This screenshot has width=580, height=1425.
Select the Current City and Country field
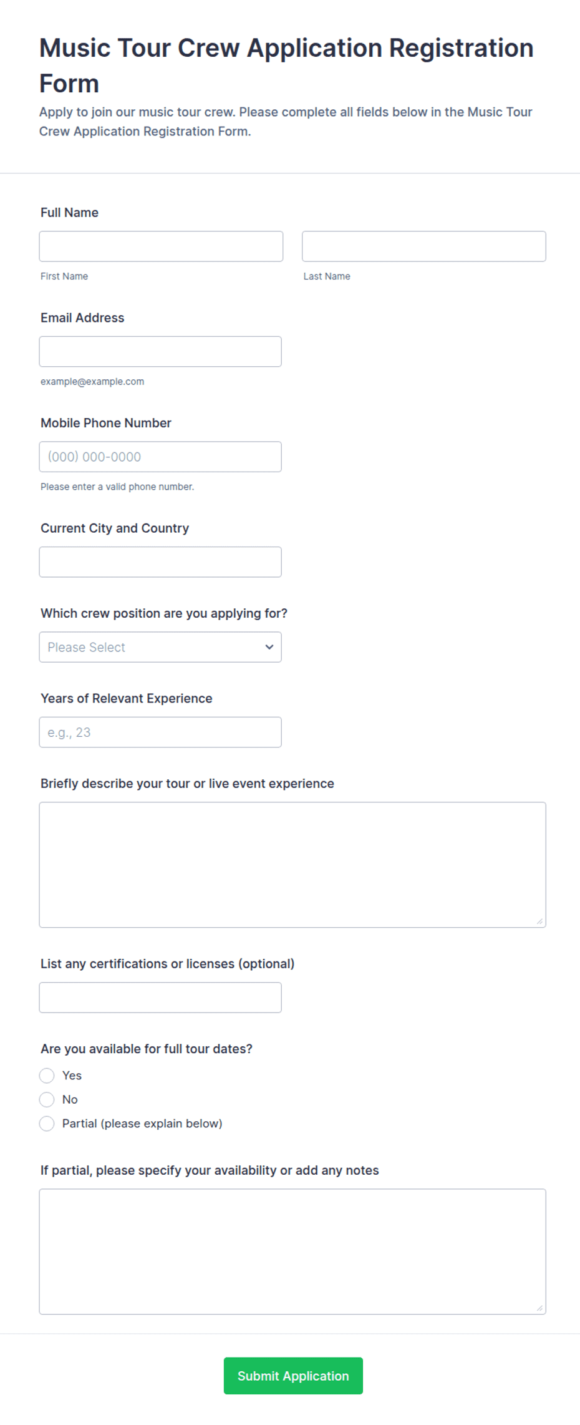[x=160, y=562]
